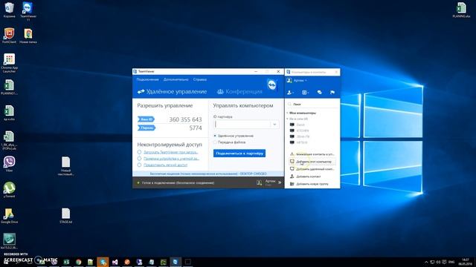
Task: Toggle the first circle under Неконтролируемый доступ
Action: (139, 152)
